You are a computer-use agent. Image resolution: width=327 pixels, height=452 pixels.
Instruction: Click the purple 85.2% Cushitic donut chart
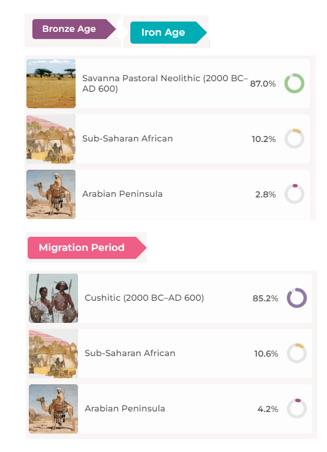pyautogui.click(x=297, y=298)
